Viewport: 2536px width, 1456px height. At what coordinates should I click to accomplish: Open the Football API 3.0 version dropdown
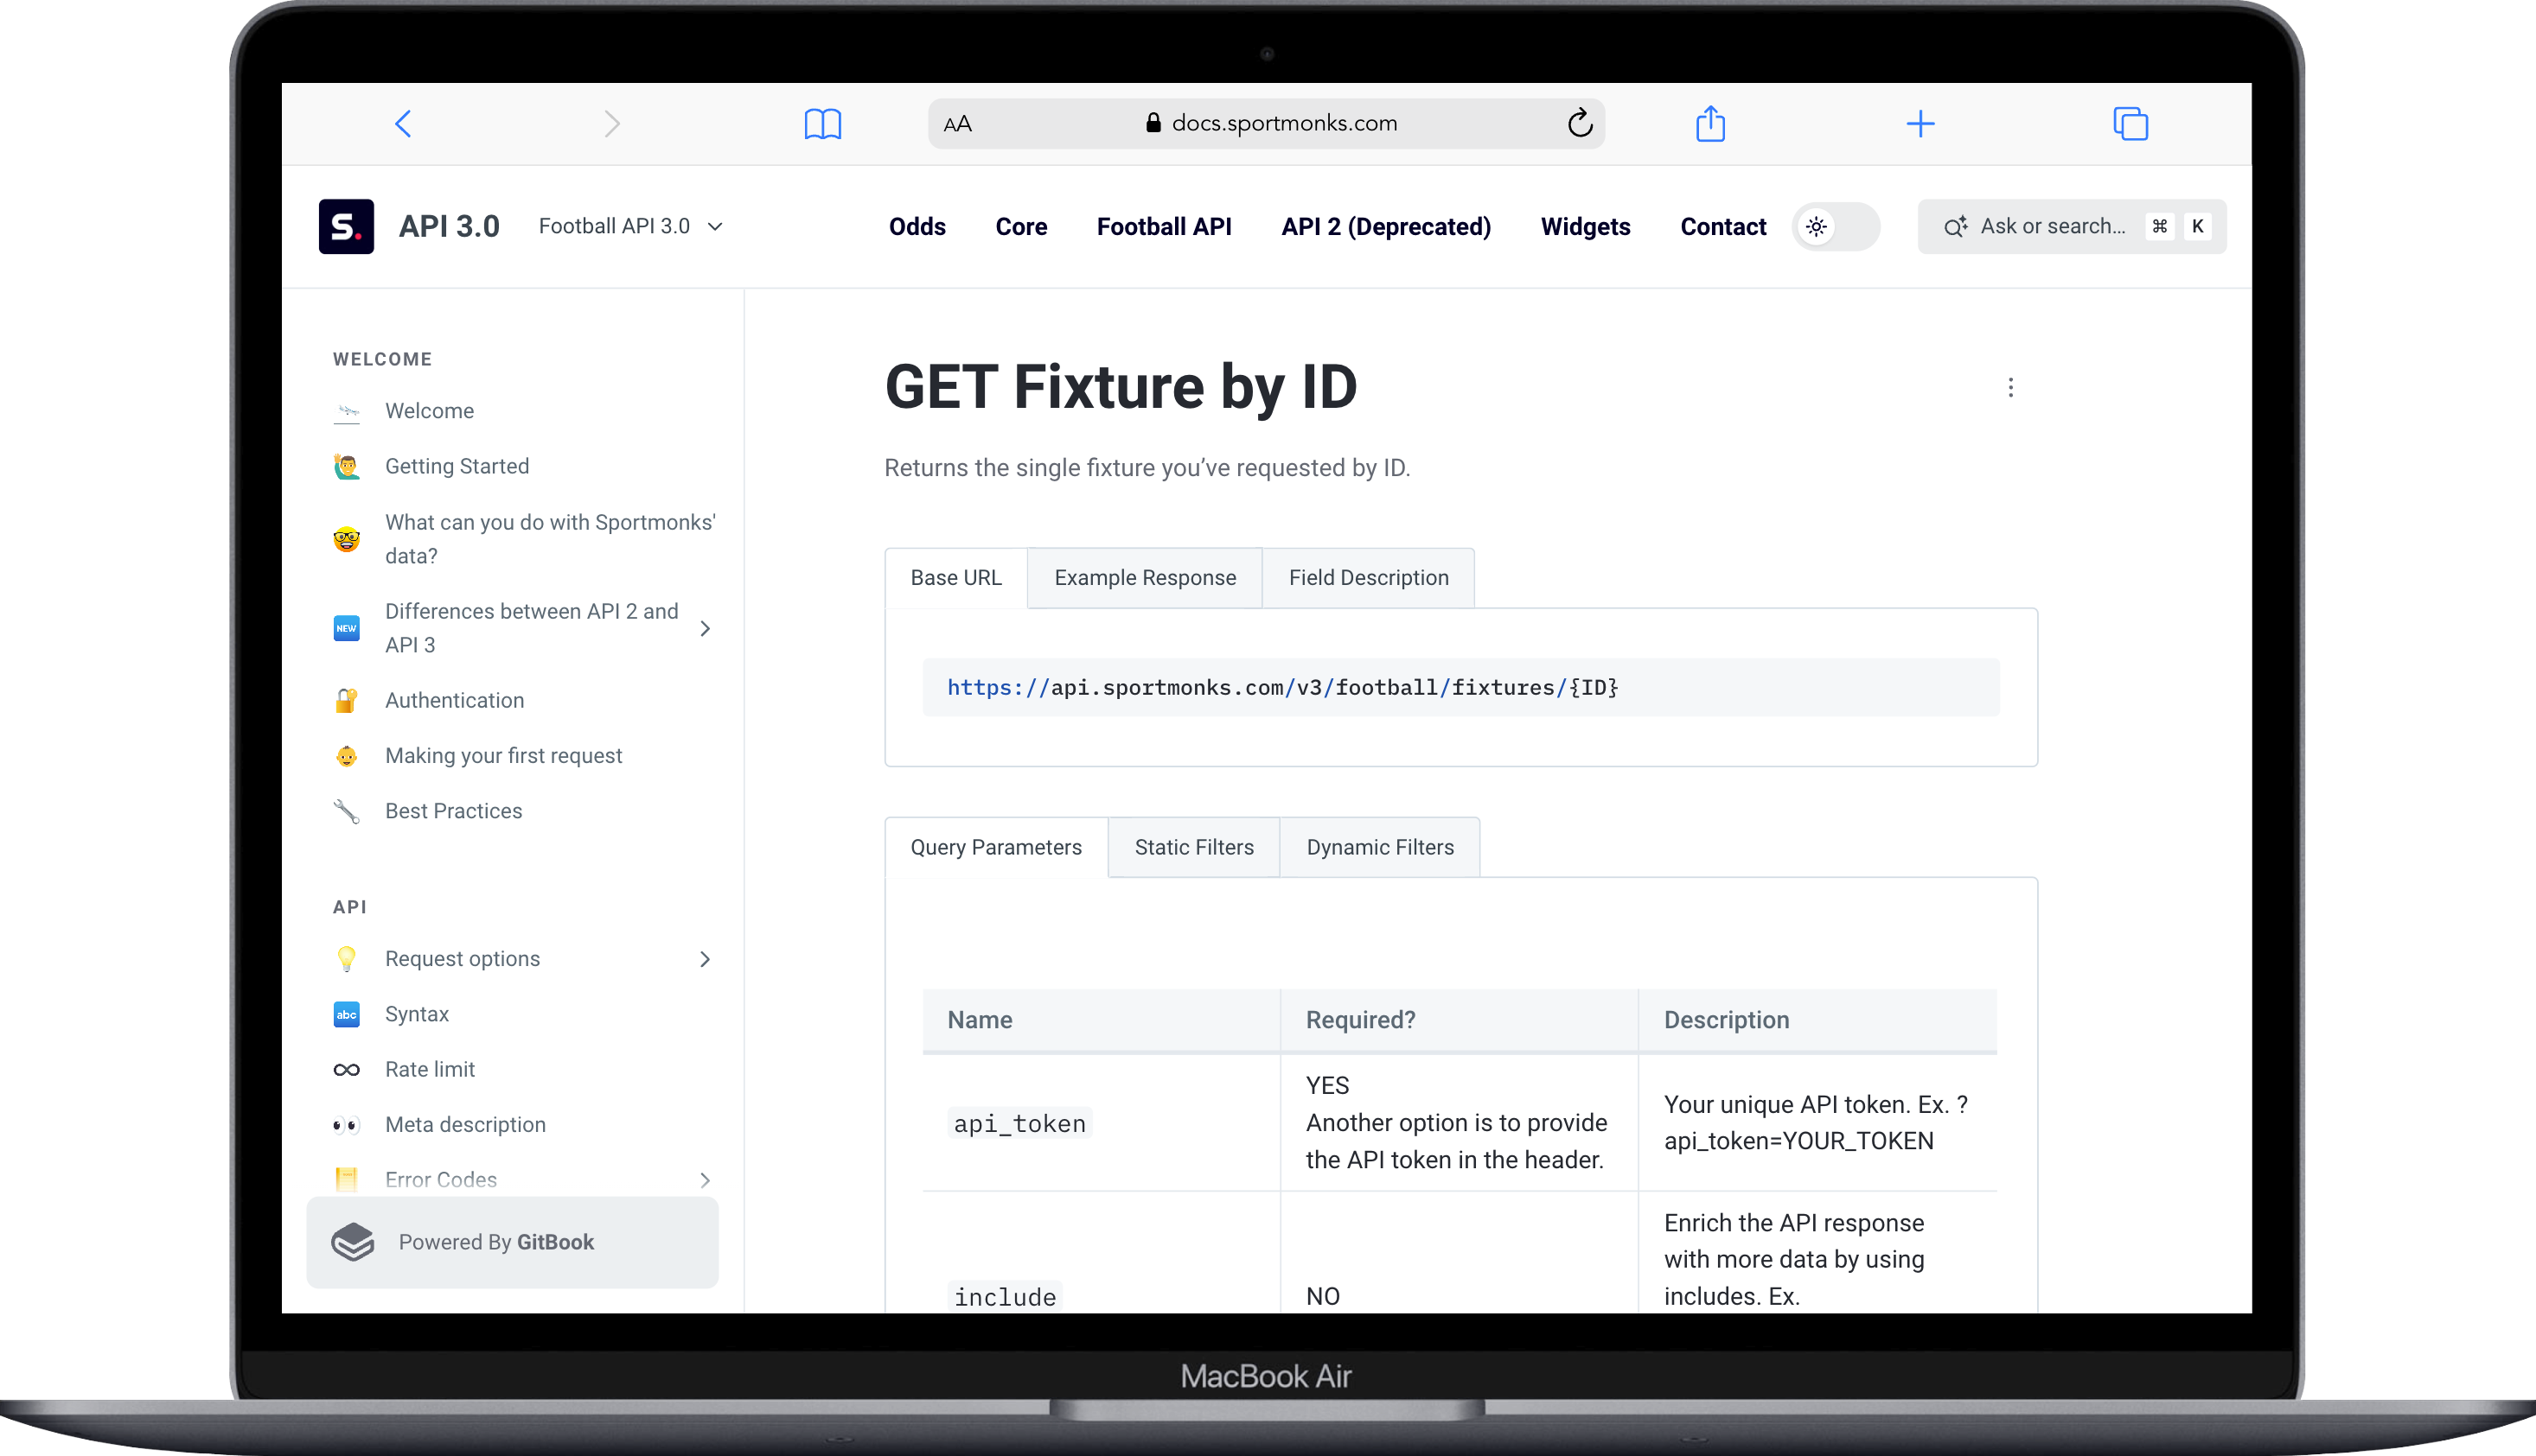[x=630, y=226]
